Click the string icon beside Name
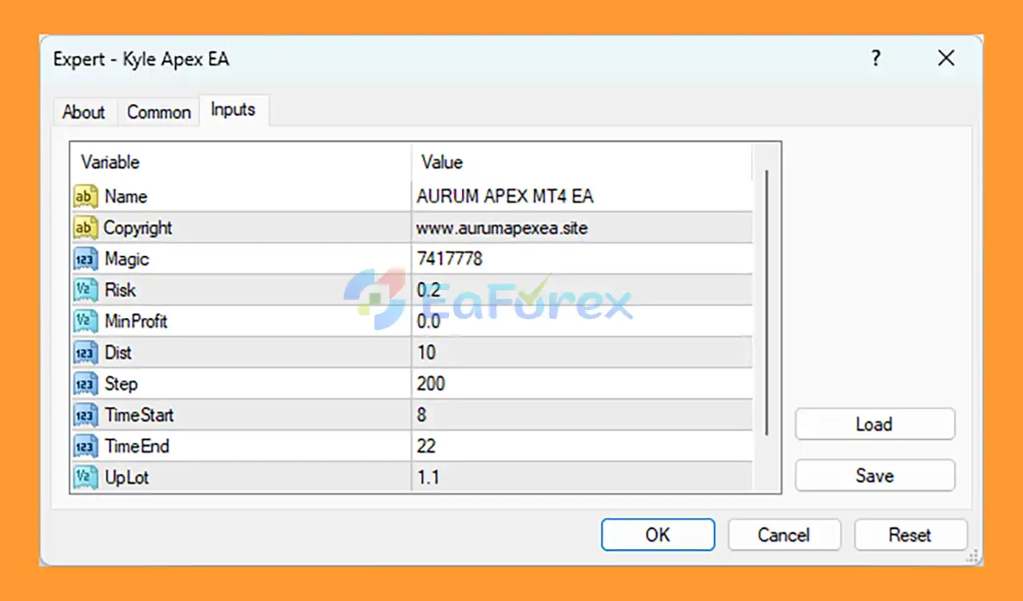The height and width of the screenshot is (601, 1023). (86, 197)
